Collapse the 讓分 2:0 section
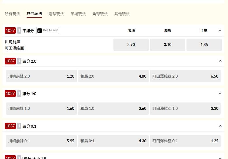228x159 pixels. [x=220, y=61]
